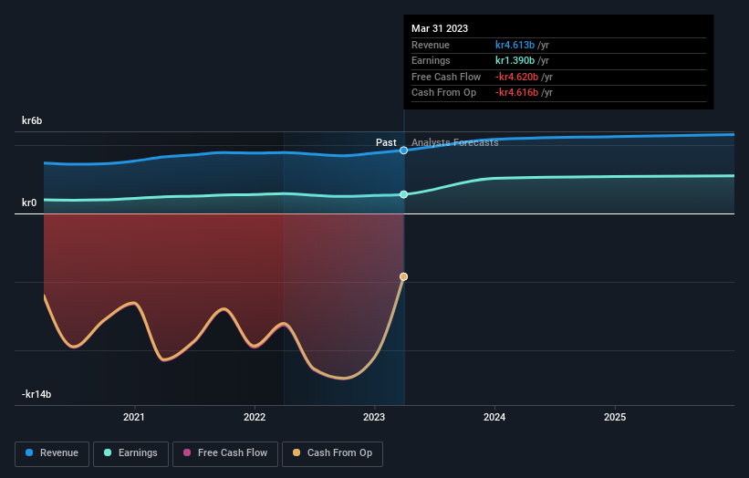The image size is (749, 478).
Task: Click the Analysts Forecasts label
Action: (x=454, y=142)
